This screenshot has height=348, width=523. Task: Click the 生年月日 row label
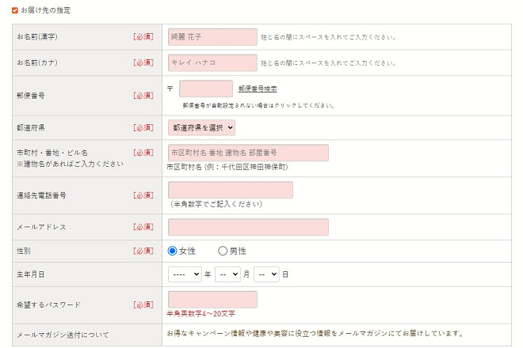point(29,274)
